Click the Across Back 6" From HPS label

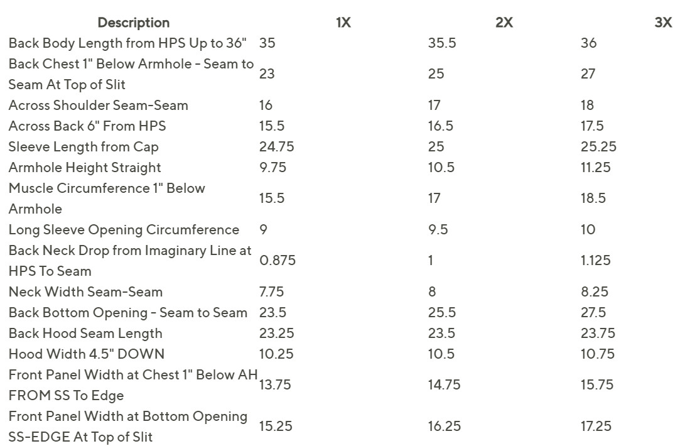tap(87, 126)
